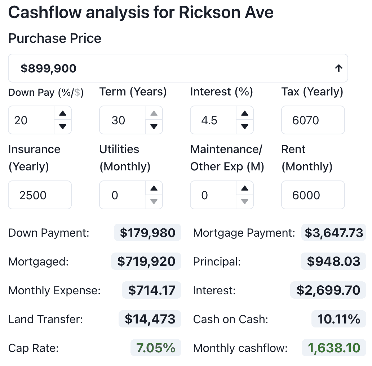Screen dimensions: 372x366
Task: Toggle Down Pay to dollar mode
Action: tap(77, 93)
